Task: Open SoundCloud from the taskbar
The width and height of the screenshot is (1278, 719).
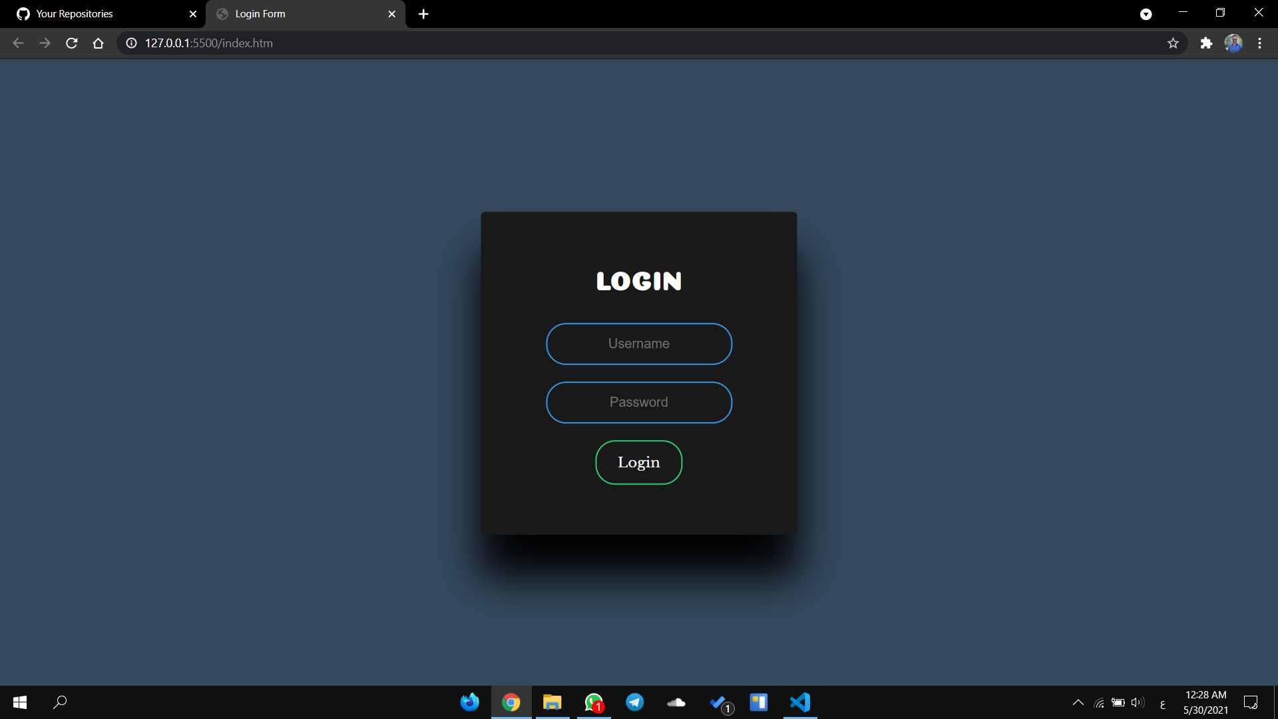Action: (676, 702)
